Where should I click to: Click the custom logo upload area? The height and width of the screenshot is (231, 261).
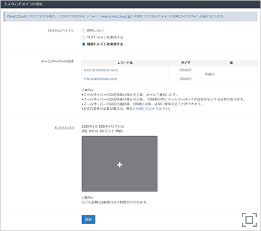tap(120, 164)
